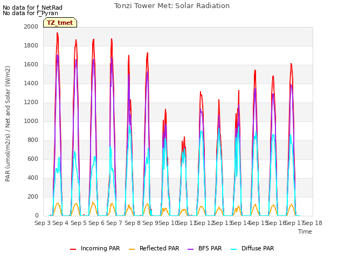Click the 1800 y-axis tick label
345x259 pixels.
pyautogui.click(x=31, y=45)
